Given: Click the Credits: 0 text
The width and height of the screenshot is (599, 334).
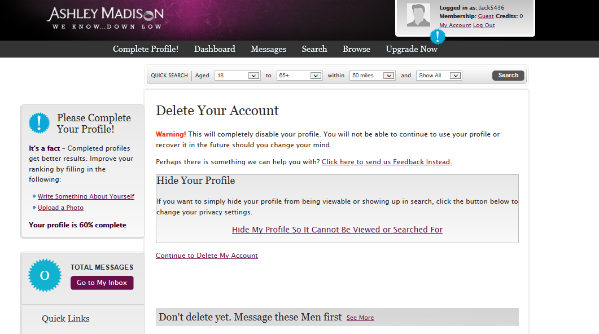Looking at the screenshot, I should point(509,16).
